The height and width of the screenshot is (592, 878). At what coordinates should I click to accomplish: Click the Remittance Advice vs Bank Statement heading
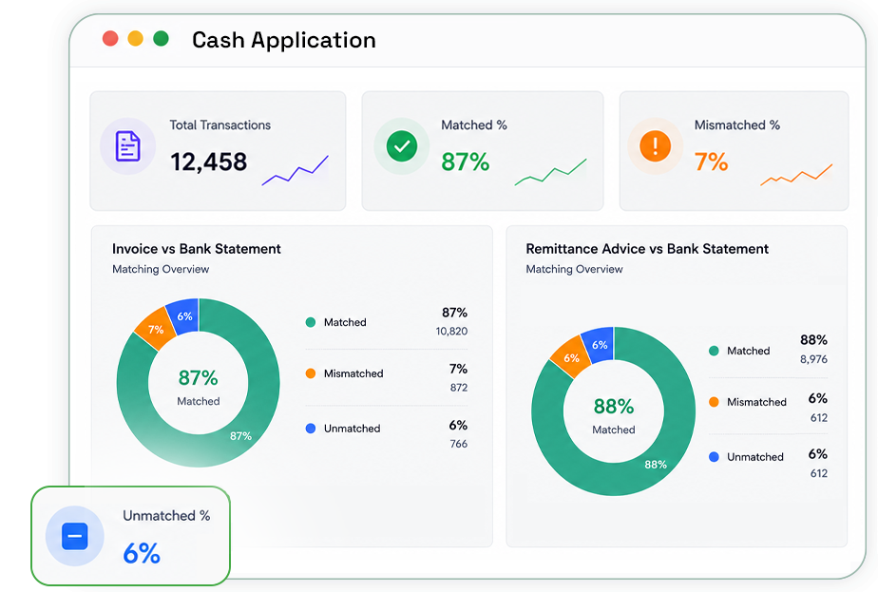click(x=647, y=249)
